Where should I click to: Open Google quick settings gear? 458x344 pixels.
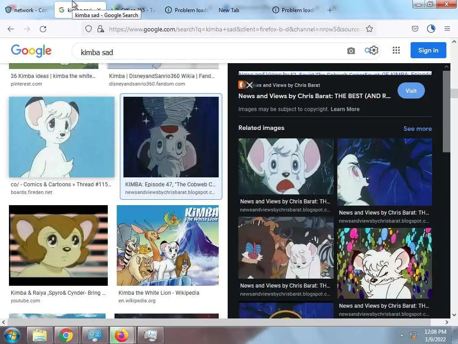(x=373, y=50)
